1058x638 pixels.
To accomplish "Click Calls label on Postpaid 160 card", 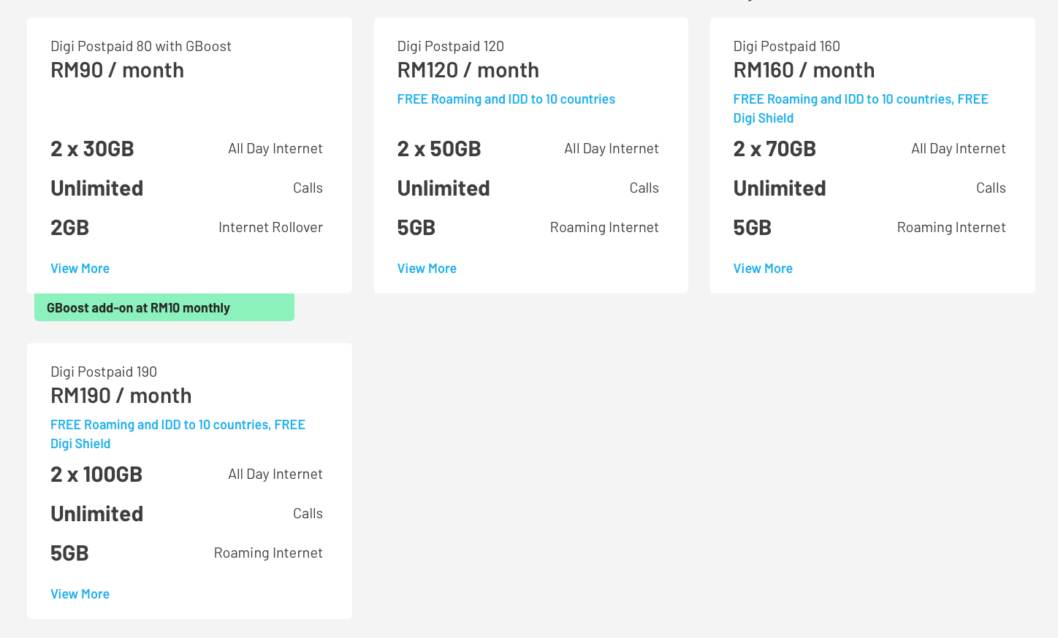I will tap(991, 188).
